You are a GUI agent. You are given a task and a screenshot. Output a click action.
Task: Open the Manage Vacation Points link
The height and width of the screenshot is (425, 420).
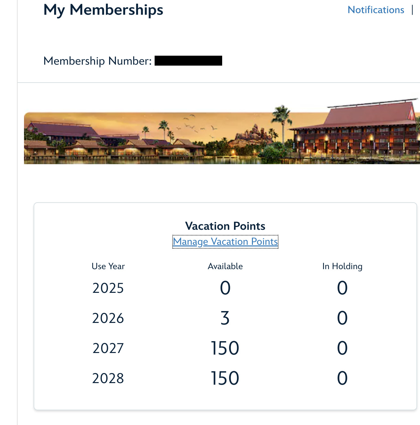[x=225, y=242]
